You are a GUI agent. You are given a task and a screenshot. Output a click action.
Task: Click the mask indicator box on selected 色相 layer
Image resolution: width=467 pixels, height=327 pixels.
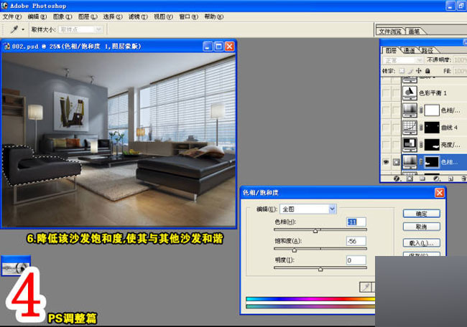click(x=396, y=162)
